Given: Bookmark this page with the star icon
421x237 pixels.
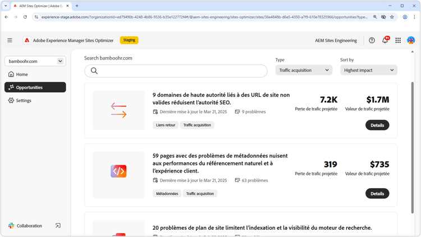Looking at the screenshot, I should tap(392, 17).
